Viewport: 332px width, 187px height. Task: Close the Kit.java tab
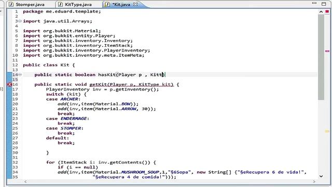pyautogui.click(x=135, y=4)
